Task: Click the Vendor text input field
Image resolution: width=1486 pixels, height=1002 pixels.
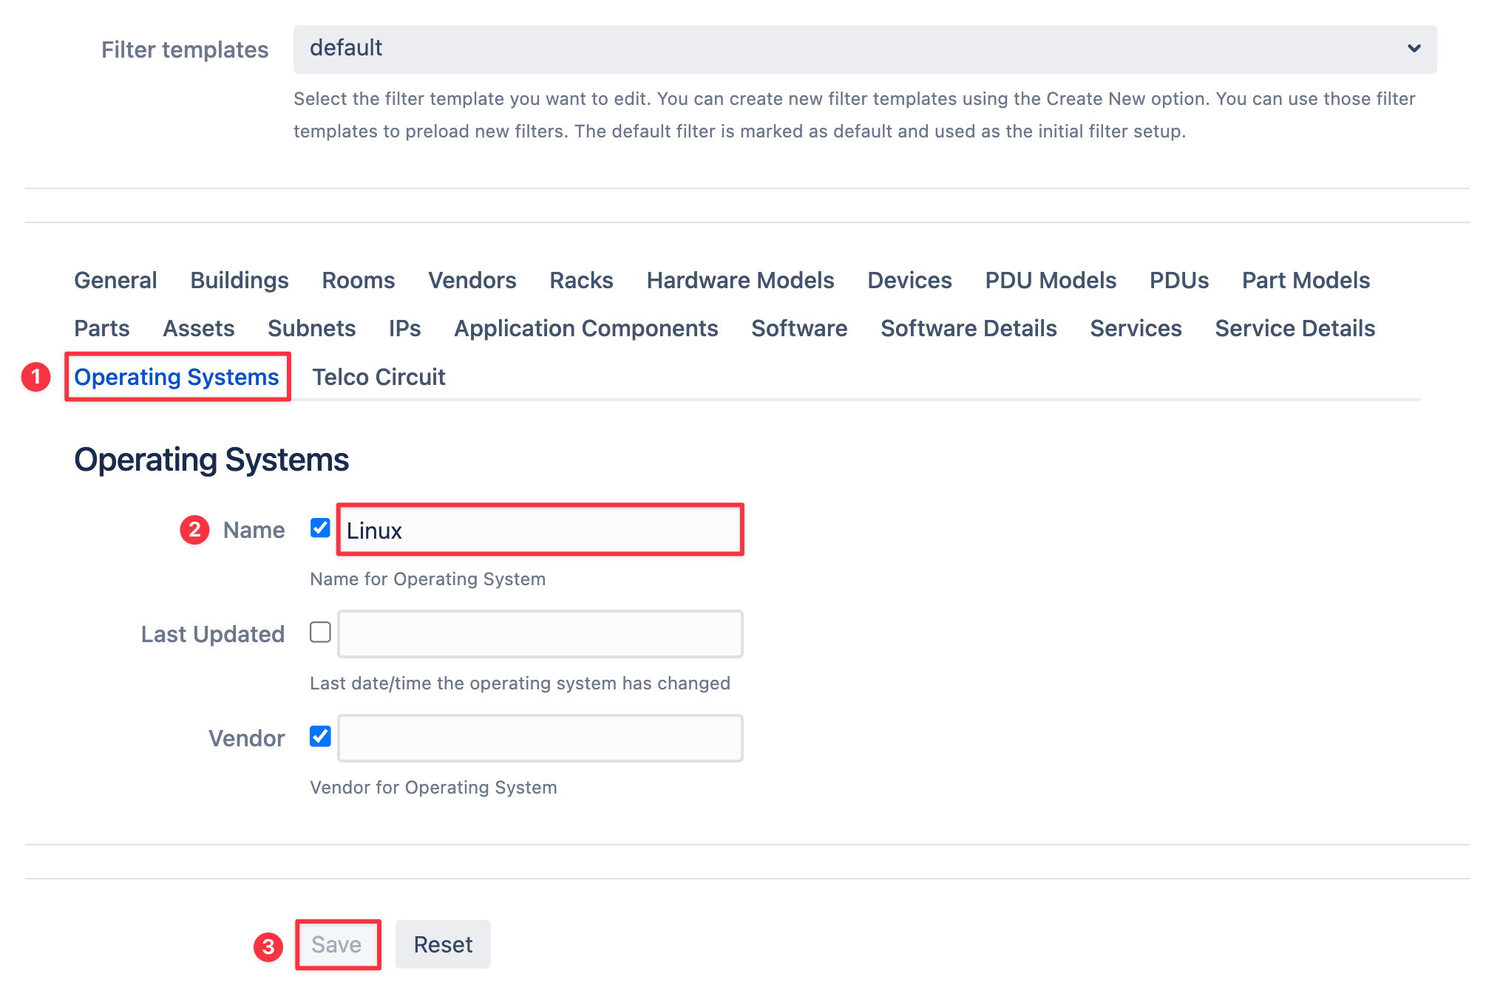Action: [x=540, y=738]
